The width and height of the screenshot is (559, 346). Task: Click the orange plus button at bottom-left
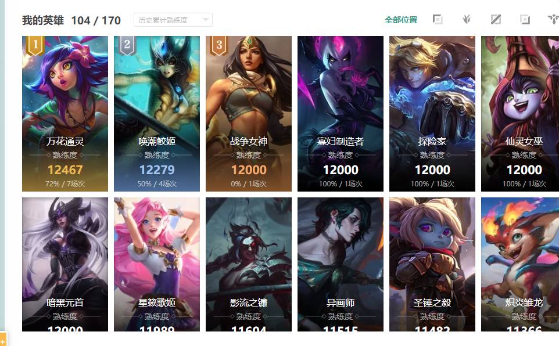click(3, 339)
